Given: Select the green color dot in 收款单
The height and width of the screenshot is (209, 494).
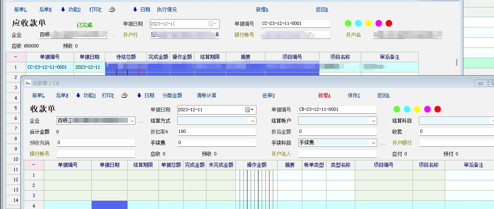Looking at the screenshot, I should (x=397, y=109).
